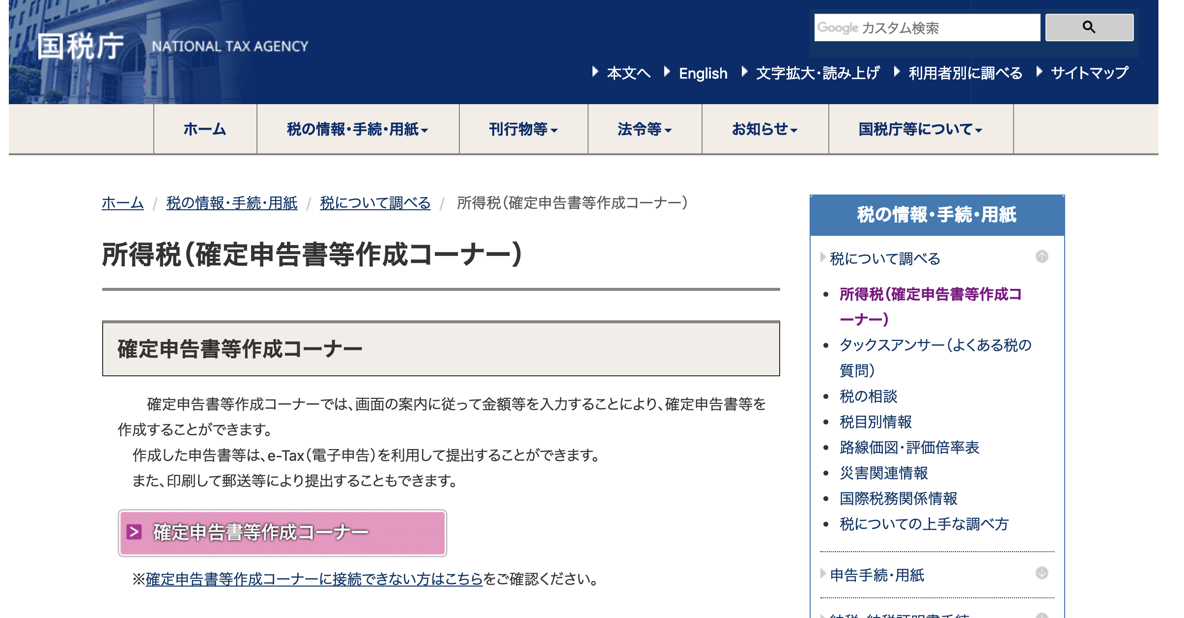Image resolution: width=1184 pixels, height=618 pixels.
Task: Expand the お知らせ dropdown menu
Action: point(765,129)
